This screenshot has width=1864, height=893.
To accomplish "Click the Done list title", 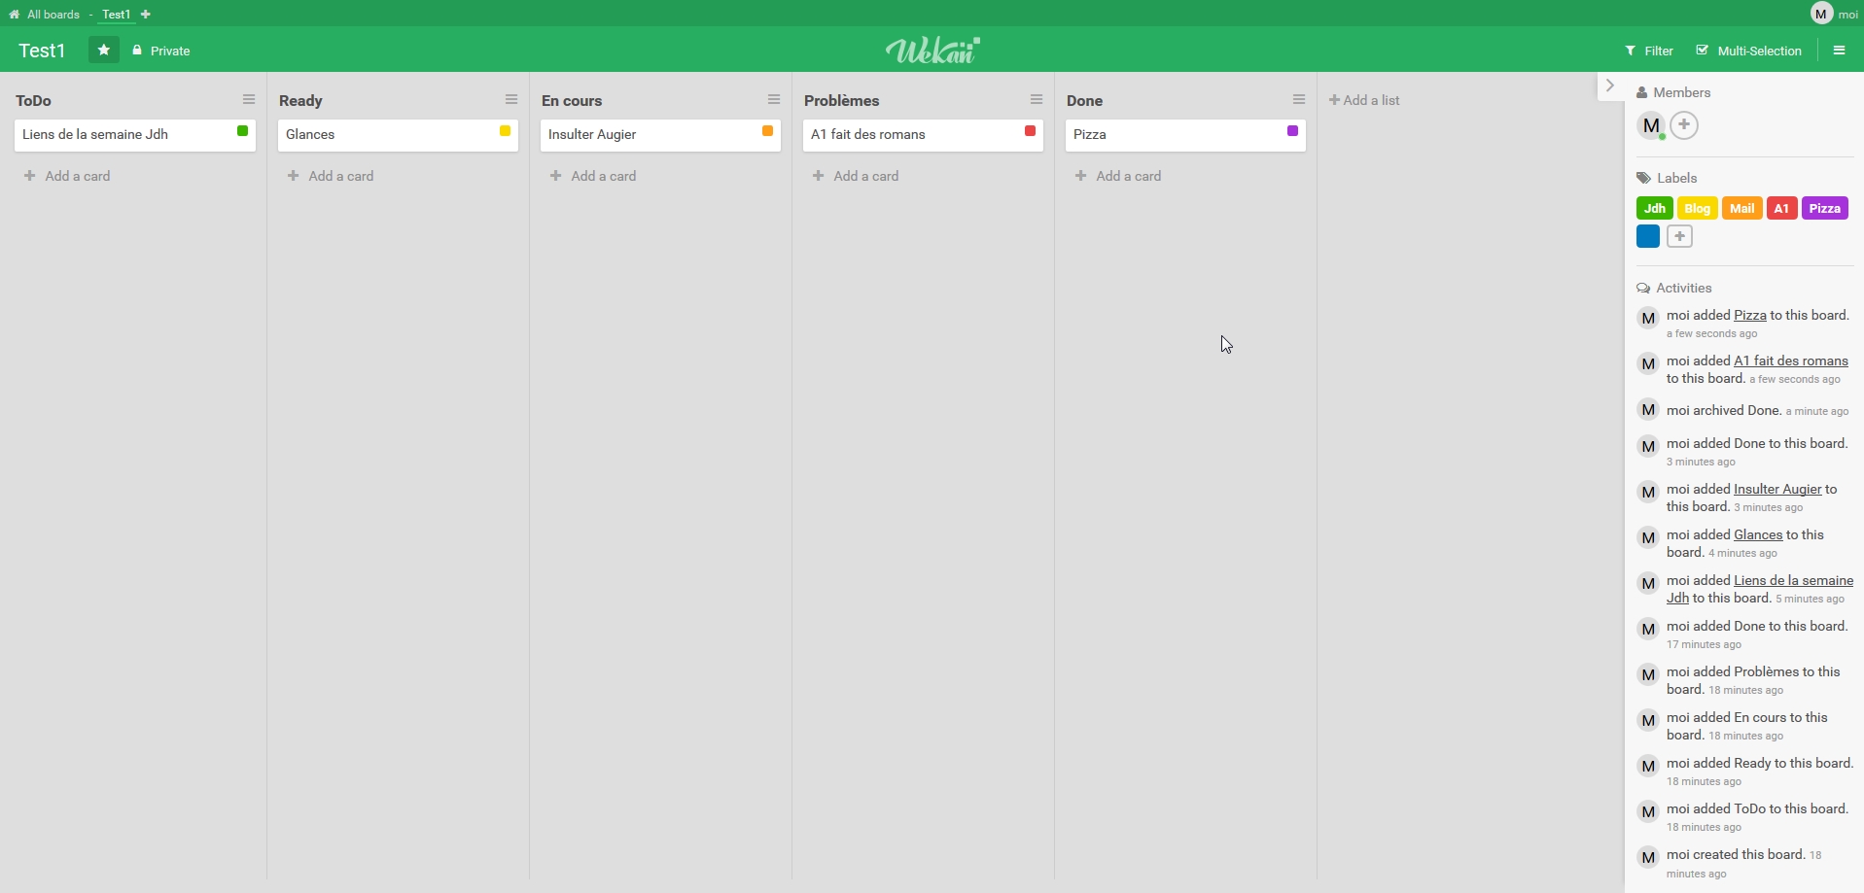I will (1085, 101).
